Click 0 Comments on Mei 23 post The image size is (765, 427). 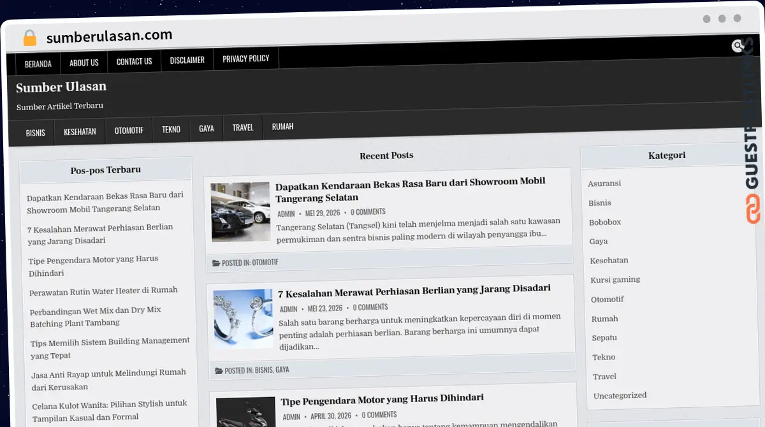pyautogui.click(x=370, y=307)
